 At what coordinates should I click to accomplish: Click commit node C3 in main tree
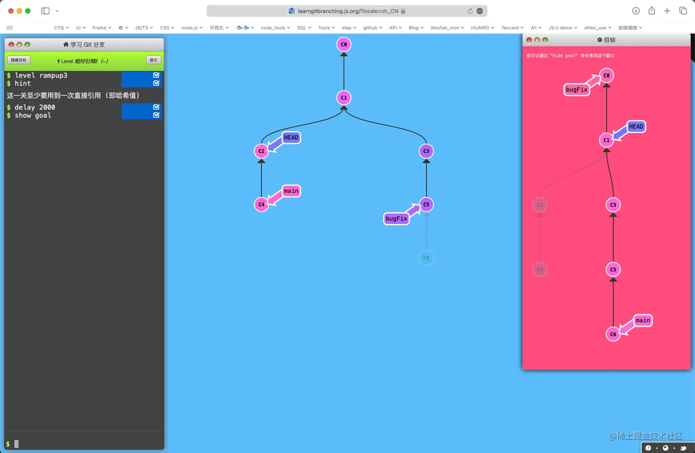point(426,151)
